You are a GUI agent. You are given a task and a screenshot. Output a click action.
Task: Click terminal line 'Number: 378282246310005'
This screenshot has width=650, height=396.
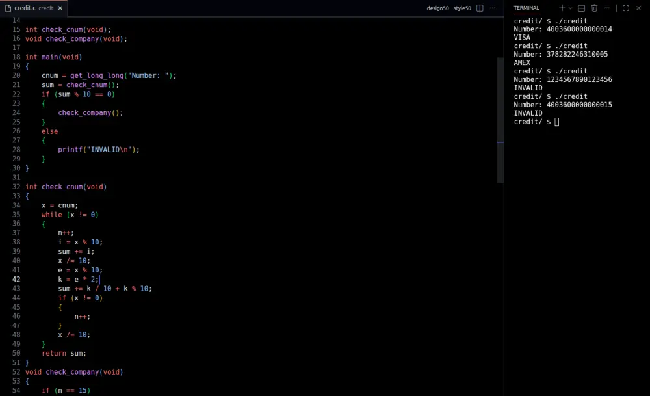561,55
